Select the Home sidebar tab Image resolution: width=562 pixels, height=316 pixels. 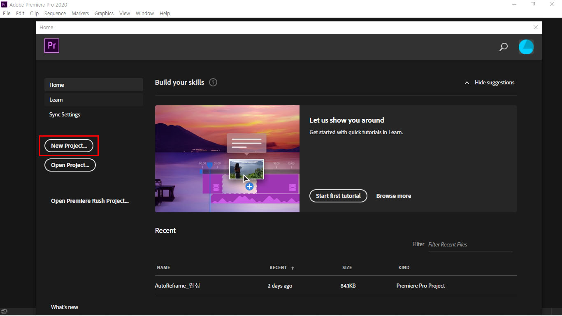coord(94,85)
